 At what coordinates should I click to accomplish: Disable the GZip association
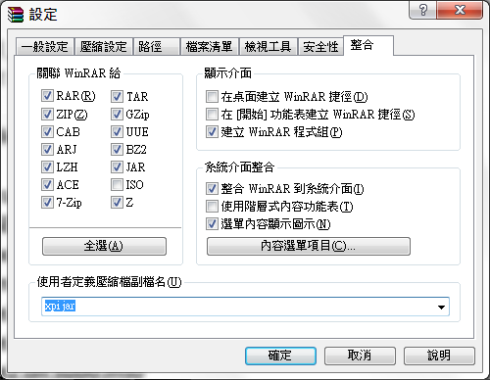coord(117,114)
